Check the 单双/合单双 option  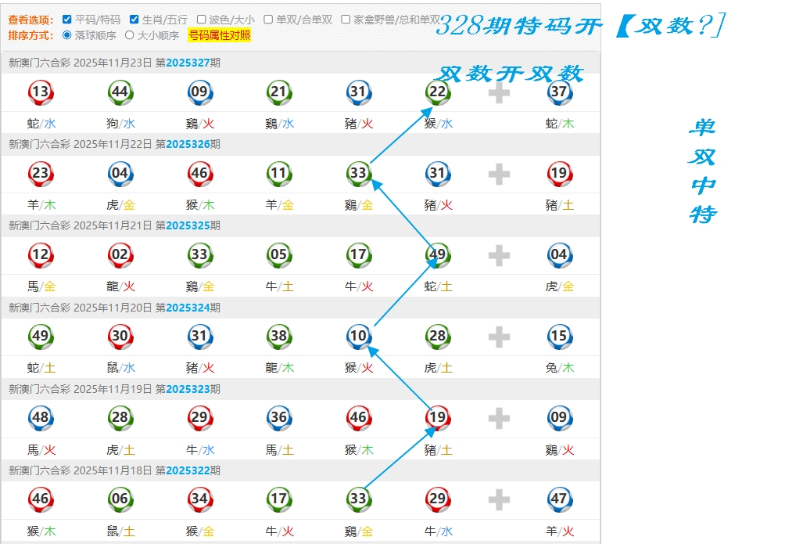pos(268,20)
